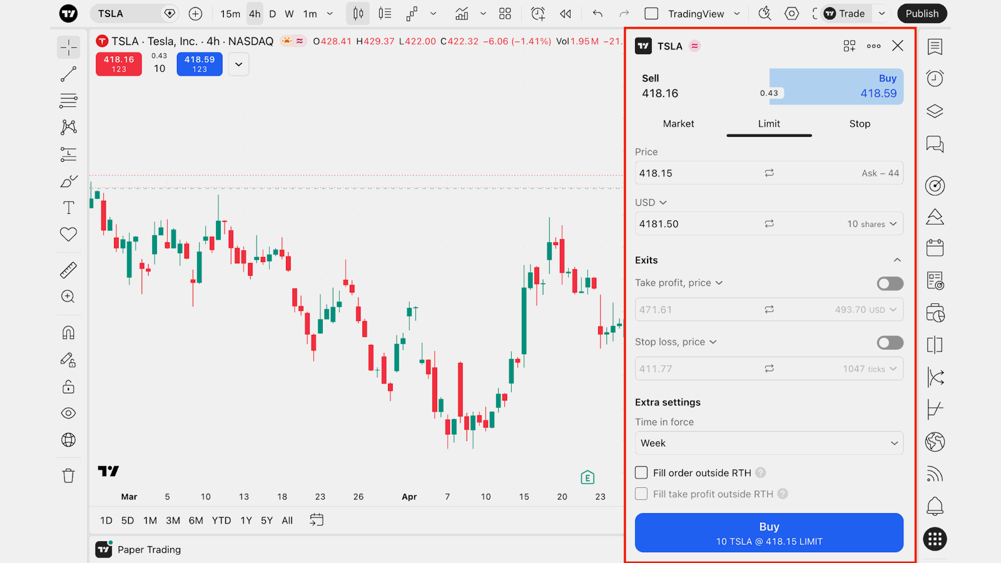Select the 15m timeframe
The height and width of the screenshot is (563, 1001).
(230, 14)
